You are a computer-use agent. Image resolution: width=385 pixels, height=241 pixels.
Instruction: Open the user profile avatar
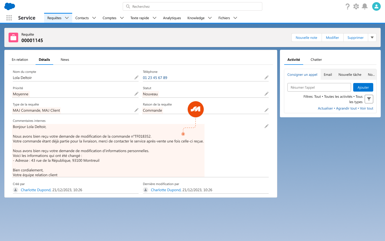pyautogui.click(x=376, y=6)
